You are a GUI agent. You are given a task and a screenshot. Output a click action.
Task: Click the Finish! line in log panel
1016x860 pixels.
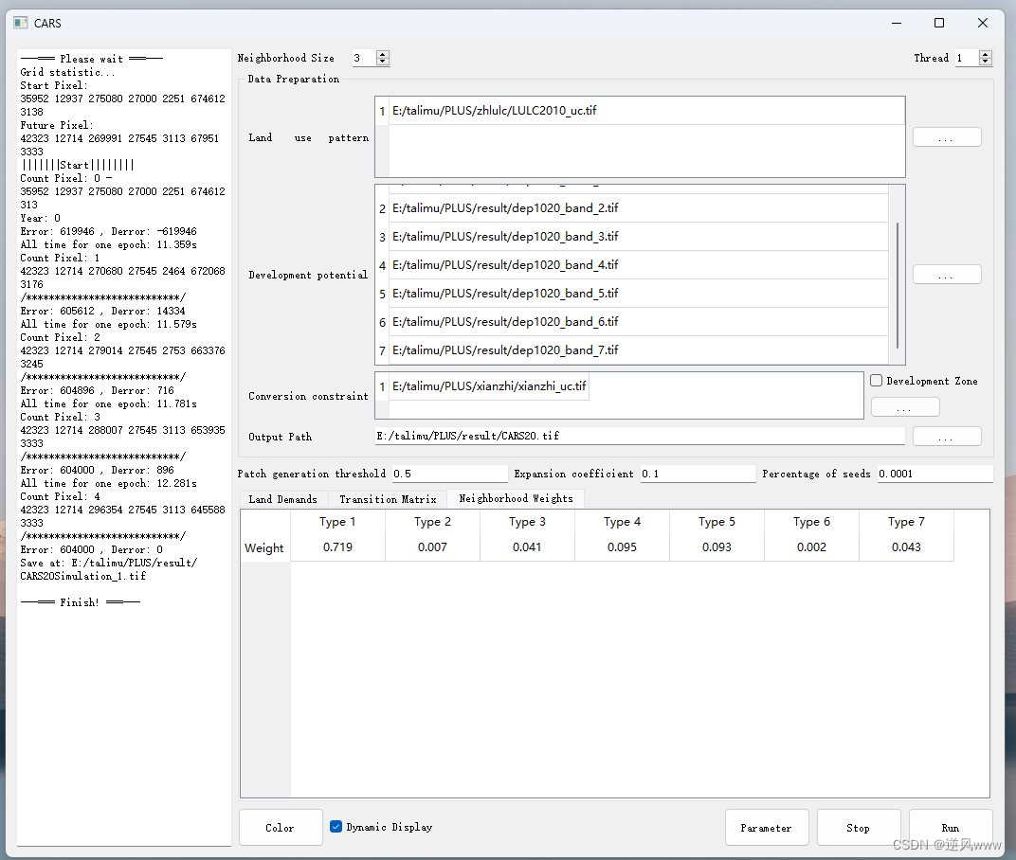coord(81,602)
